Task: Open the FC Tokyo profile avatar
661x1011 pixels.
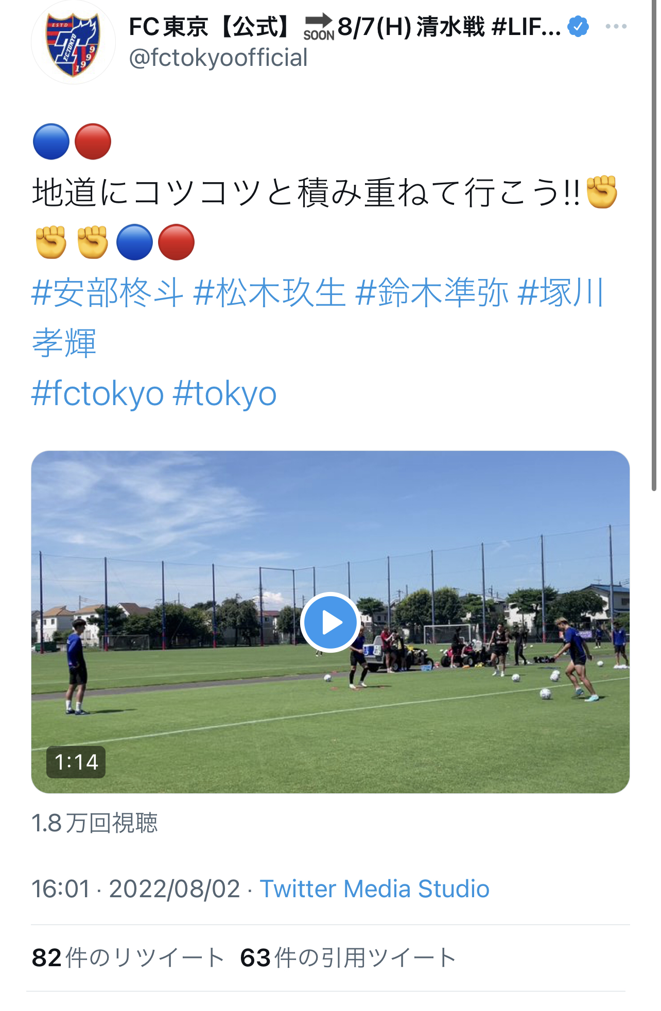Action: 73,42
